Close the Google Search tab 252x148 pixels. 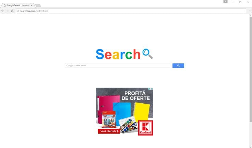(x=32, y=5)
